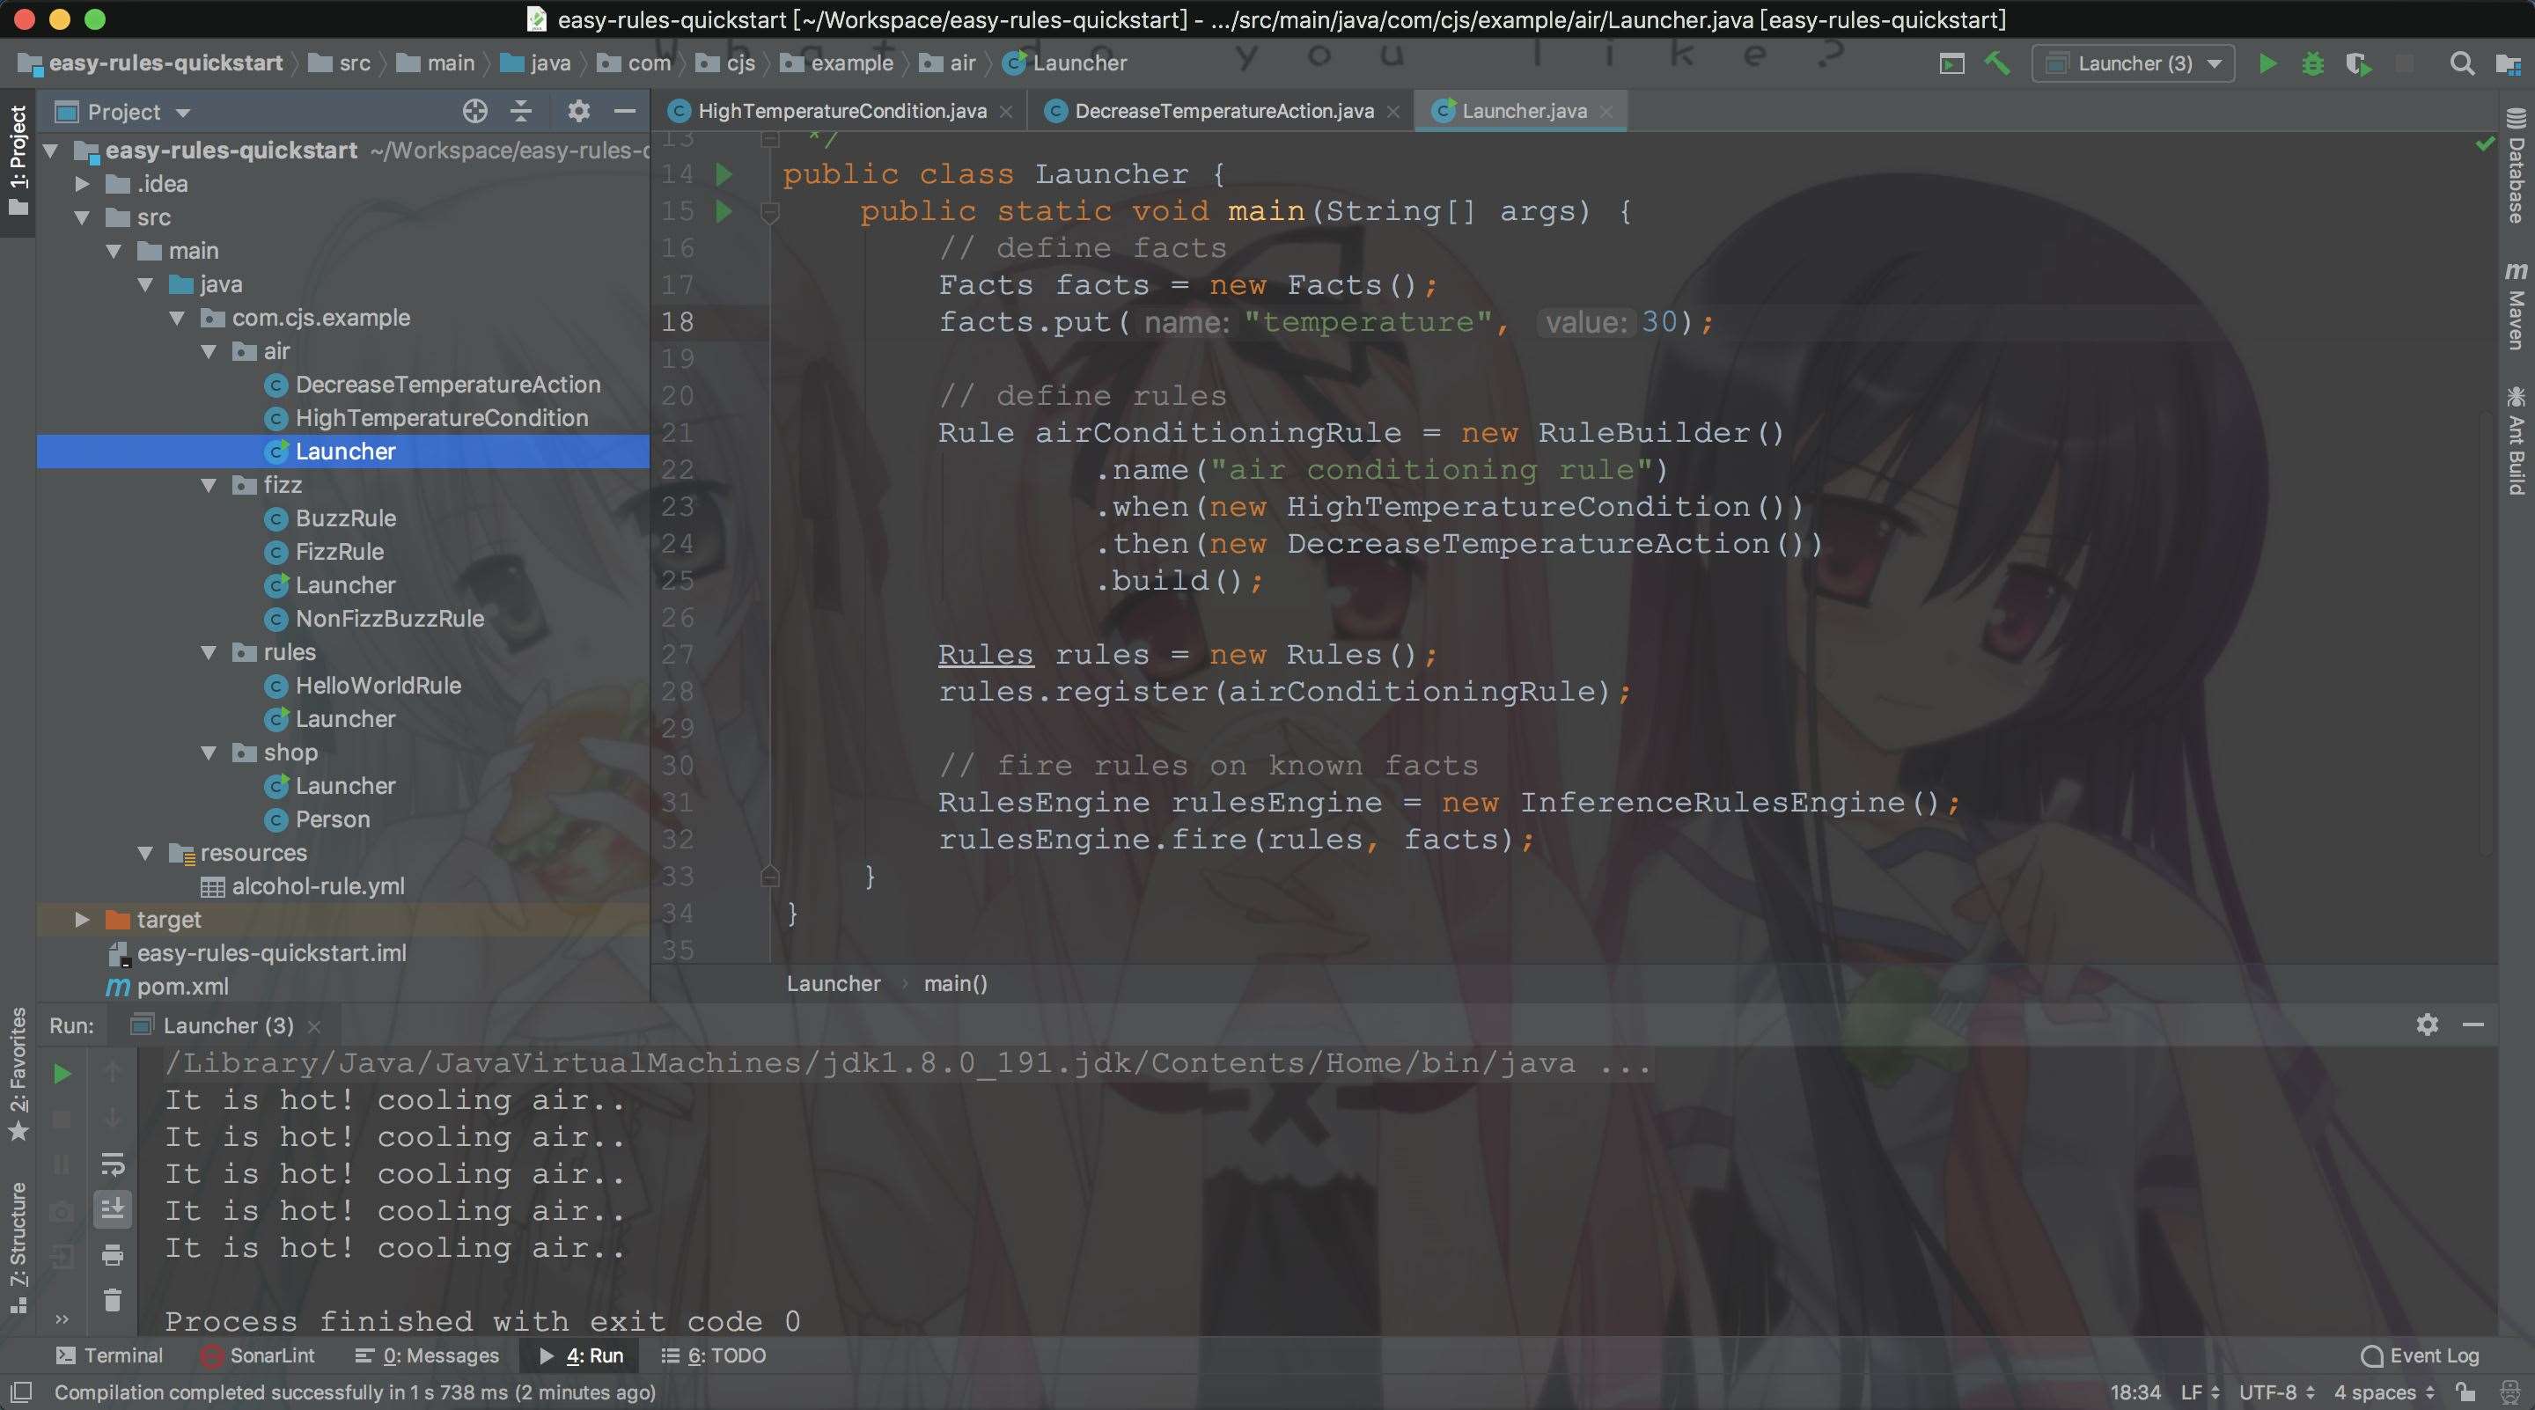Start debugging with the bug icon
Screen dimensions: 2535x1410
2312,63
